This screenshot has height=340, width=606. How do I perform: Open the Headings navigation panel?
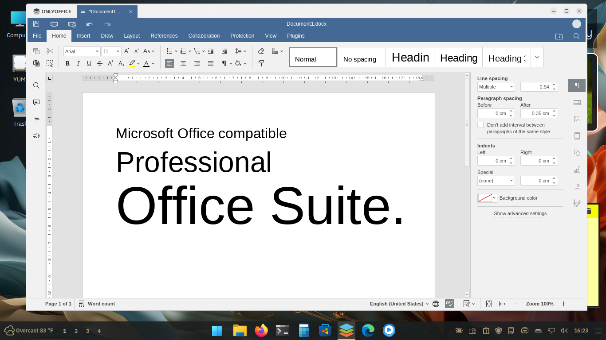(x=36, y=119)
